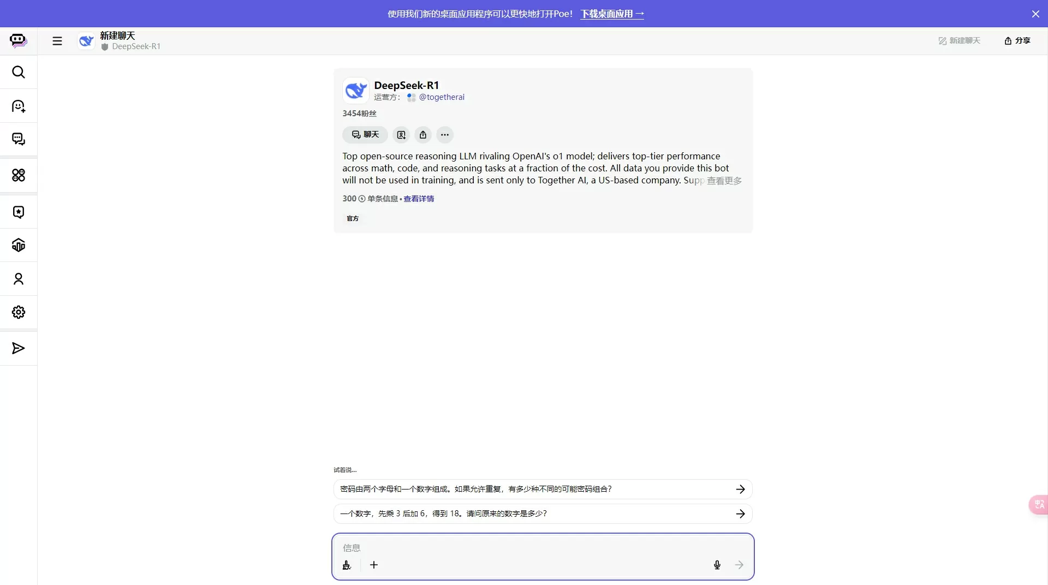Select the password combination suggested prompt
The image size is (1048, 585).
(543, 489)
